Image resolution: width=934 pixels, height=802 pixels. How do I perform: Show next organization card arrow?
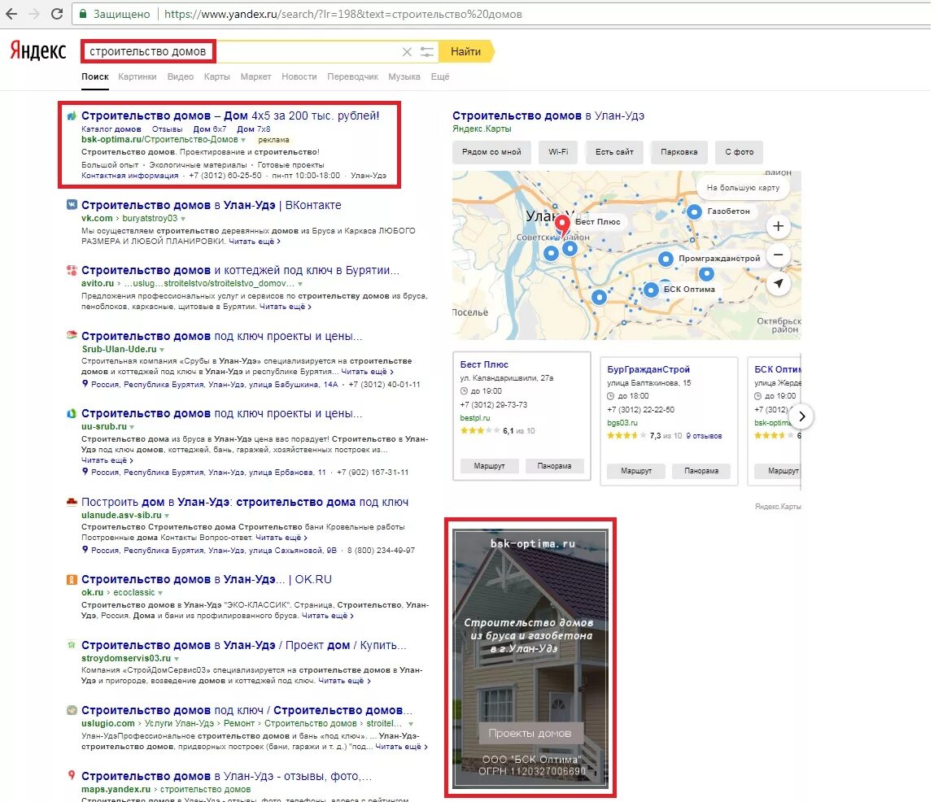(801, 416)
